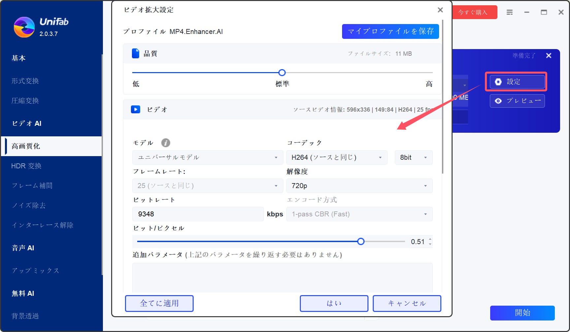Select フレーム補間 in the sidebar
Image resolution: width=570 pixels, height=332 pixels.
pyautogui.click(x=32, y=186)
